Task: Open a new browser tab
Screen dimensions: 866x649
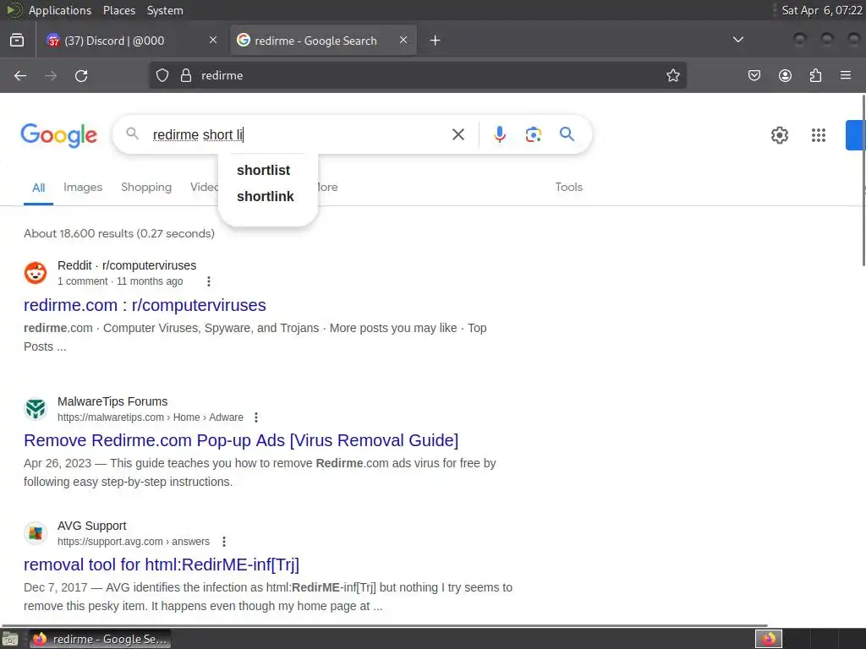Action: (x=436, y=41)
